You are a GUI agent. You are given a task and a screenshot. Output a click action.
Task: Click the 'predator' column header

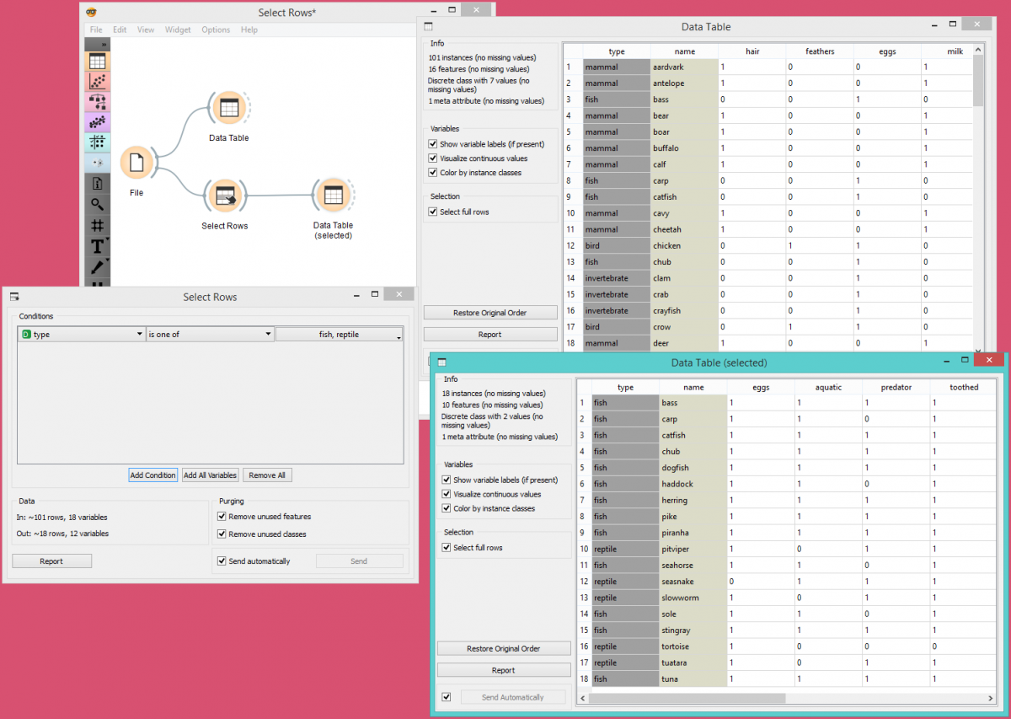(896, 388)
